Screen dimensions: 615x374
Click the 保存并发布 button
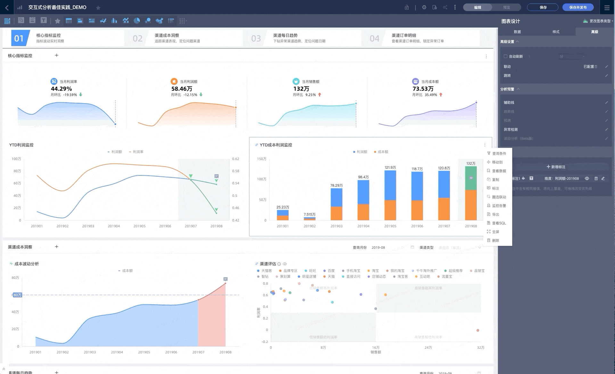coord(578,7)
